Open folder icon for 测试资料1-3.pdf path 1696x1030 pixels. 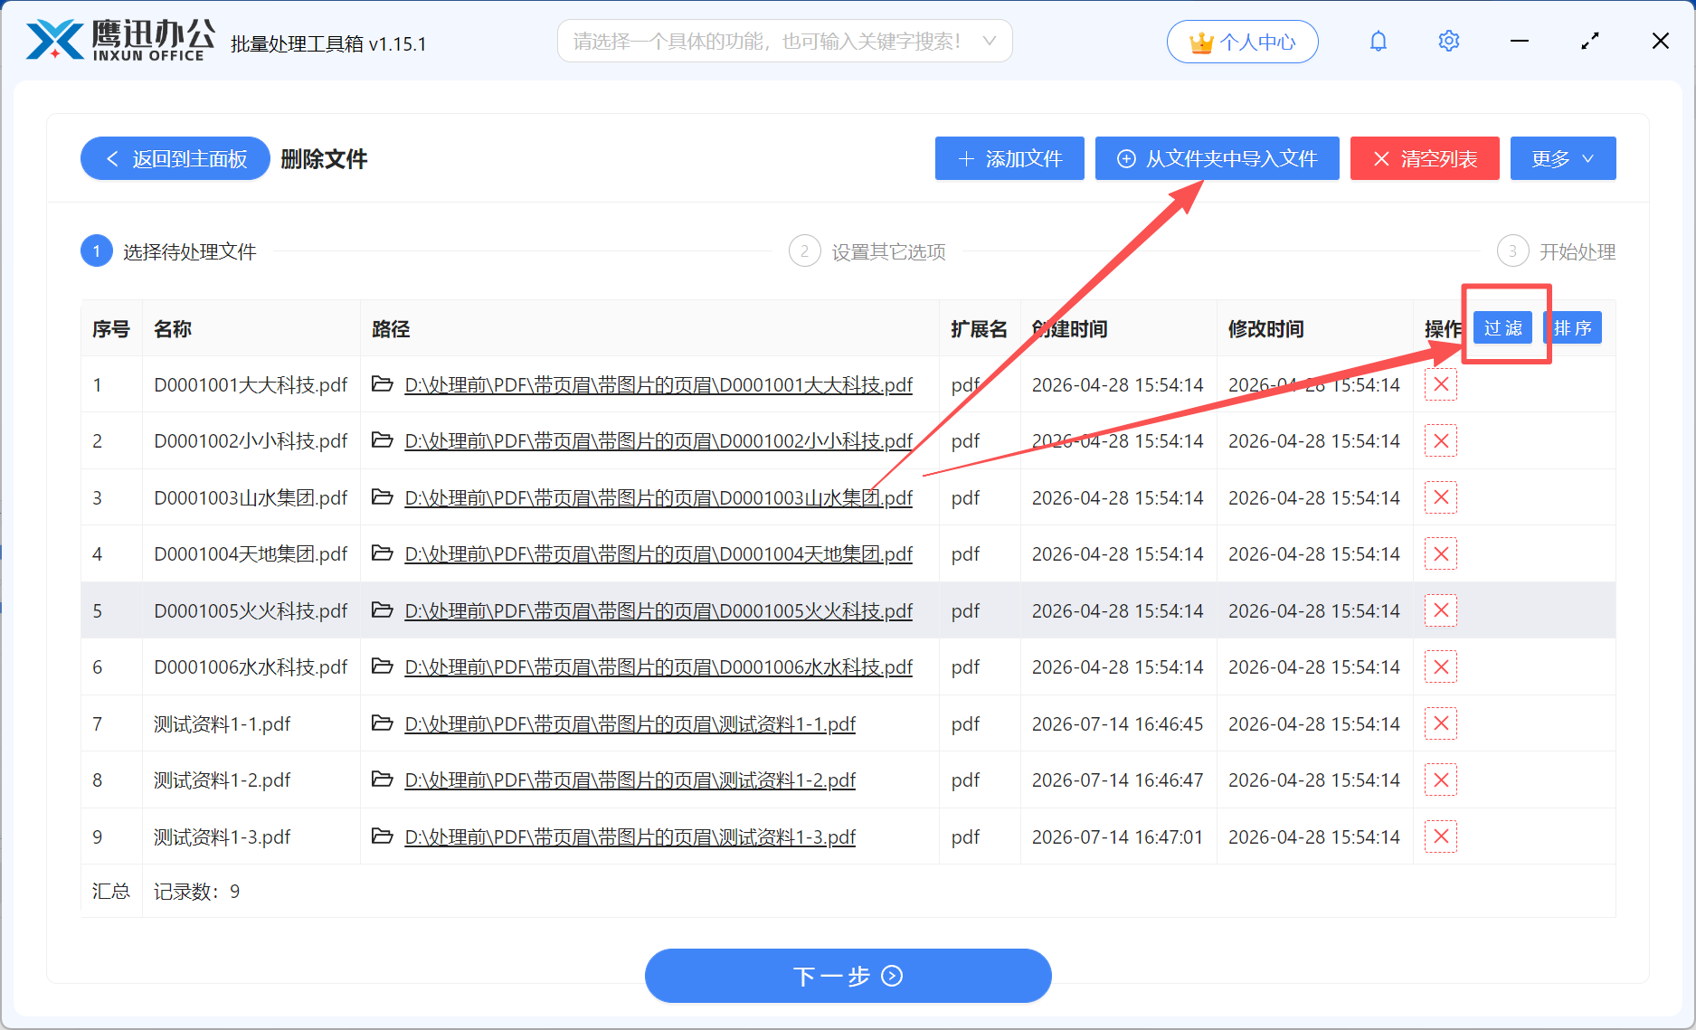tap(383, 836)
